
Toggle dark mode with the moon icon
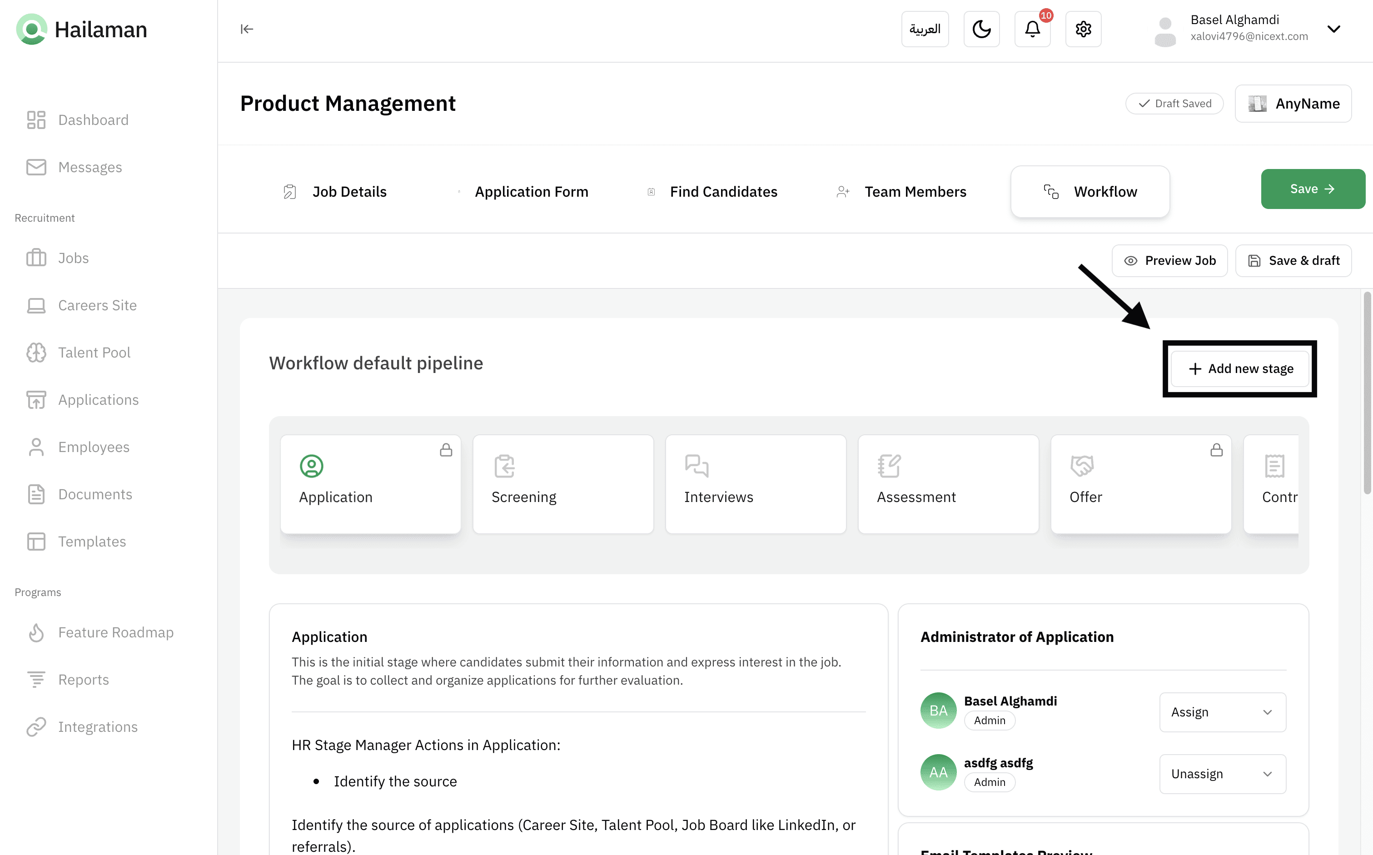click(981, 29)
